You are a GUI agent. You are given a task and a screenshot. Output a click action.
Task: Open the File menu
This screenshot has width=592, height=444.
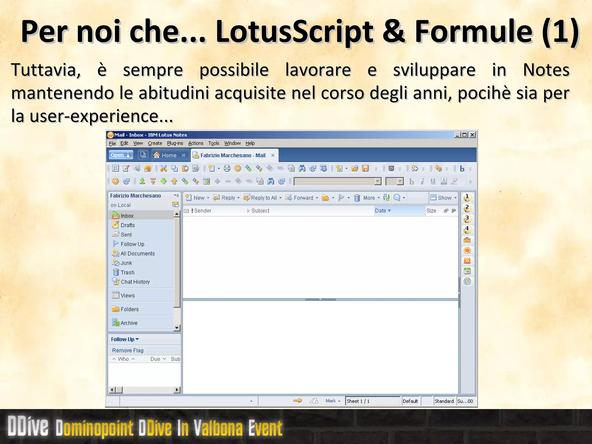112,143
